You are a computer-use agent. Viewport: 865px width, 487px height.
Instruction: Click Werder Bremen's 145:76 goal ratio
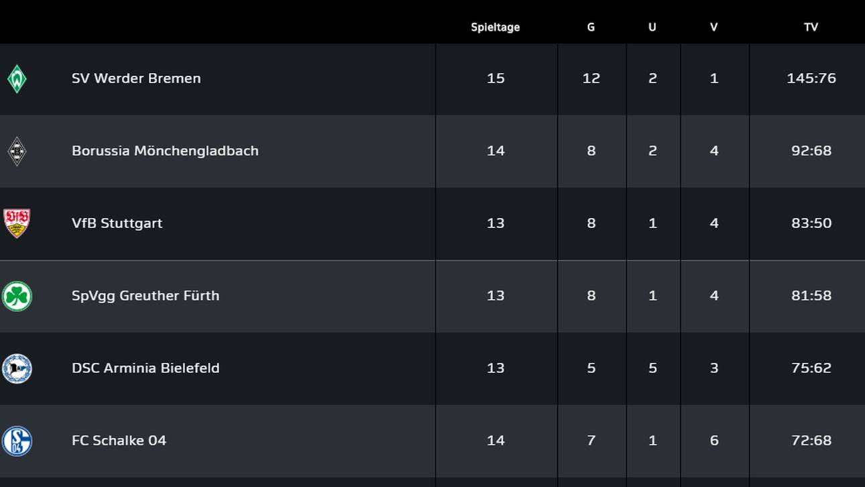pos(811,78)
